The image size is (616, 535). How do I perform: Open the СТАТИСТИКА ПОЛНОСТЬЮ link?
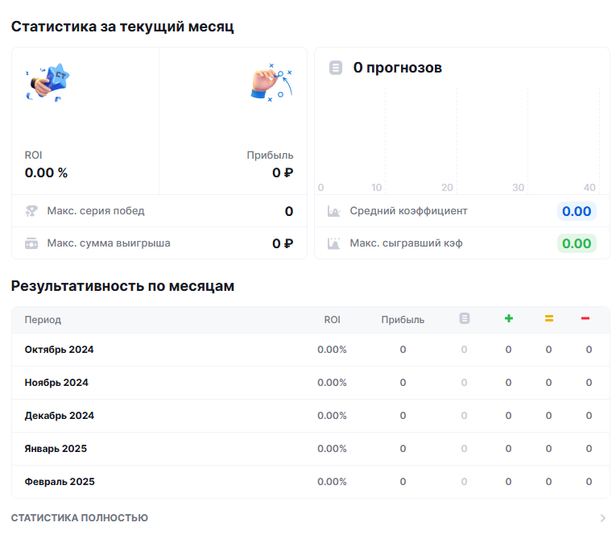[x=80, y=518]
